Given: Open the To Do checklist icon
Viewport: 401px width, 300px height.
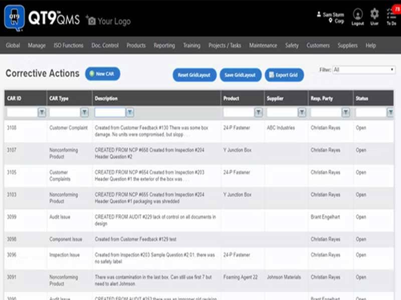Looking at the screenshot, I should (x=391, y=17).
